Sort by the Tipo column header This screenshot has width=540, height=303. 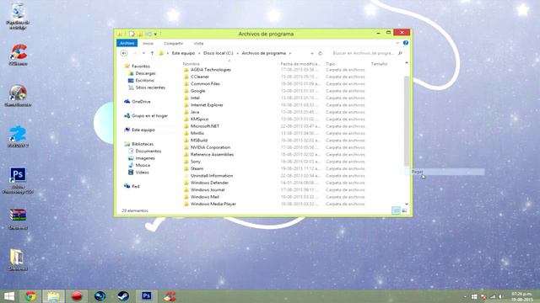click(x=330, y=64)
